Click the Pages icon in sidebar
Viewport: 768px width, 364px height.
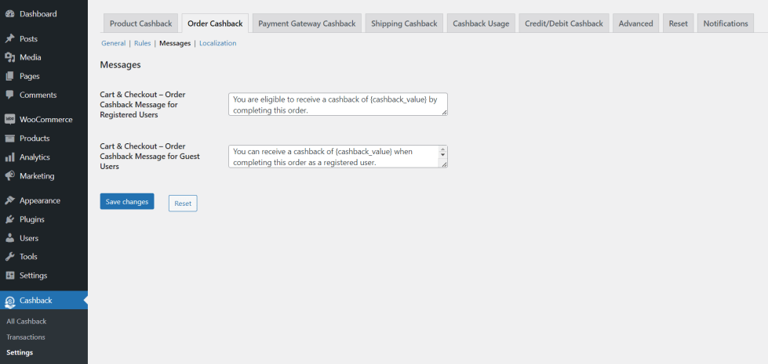pyautogui.click(x=9, y=76)
